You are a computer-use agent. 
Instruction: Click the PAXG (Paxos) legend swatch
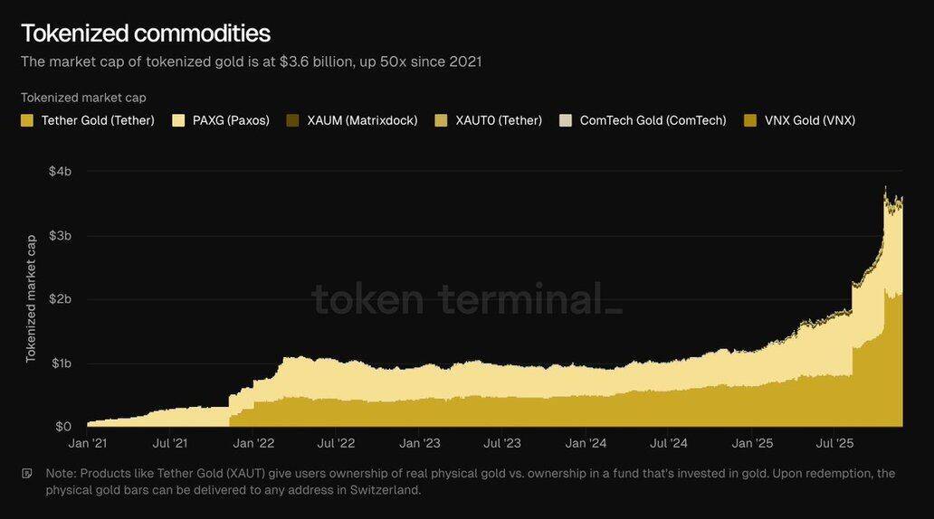coord(176,120)
